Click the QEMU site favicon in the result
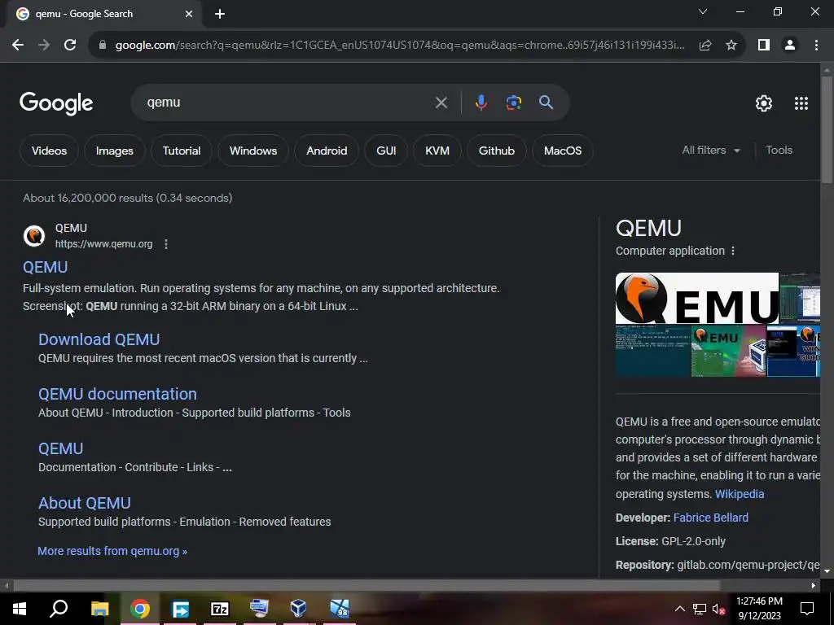The image size is (834, 625). tap(34, 236)
